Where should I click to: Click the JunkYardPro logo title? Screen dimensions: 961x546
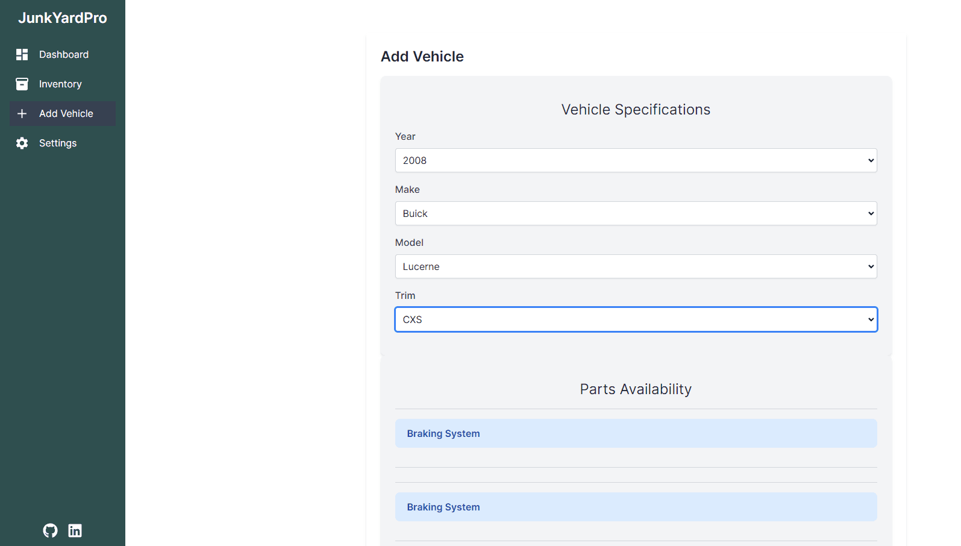(x=63, y=18)
